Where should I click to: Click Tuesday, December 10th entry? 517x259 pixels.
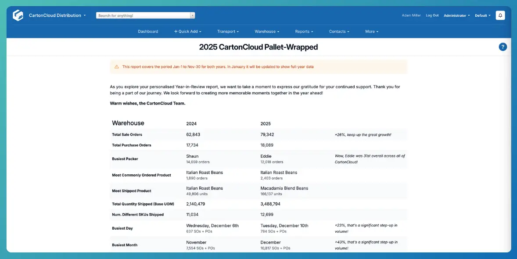[x=284, y=226]
